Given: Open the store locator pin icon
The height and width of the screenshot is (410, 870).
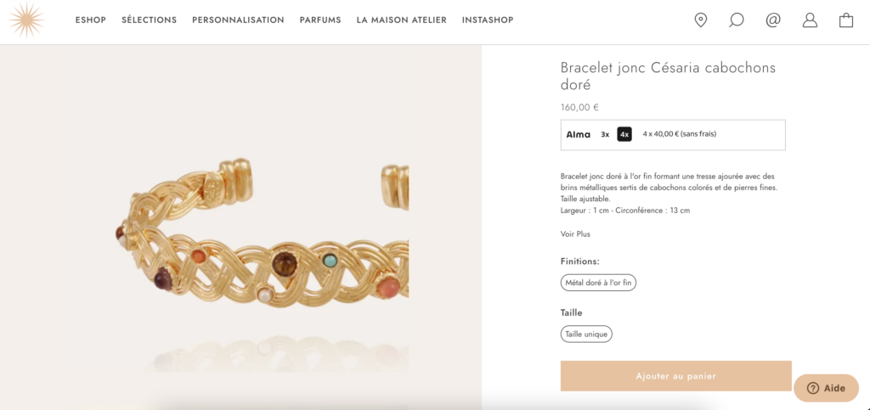Looking at the screenshot, I should tap(701, 20).
